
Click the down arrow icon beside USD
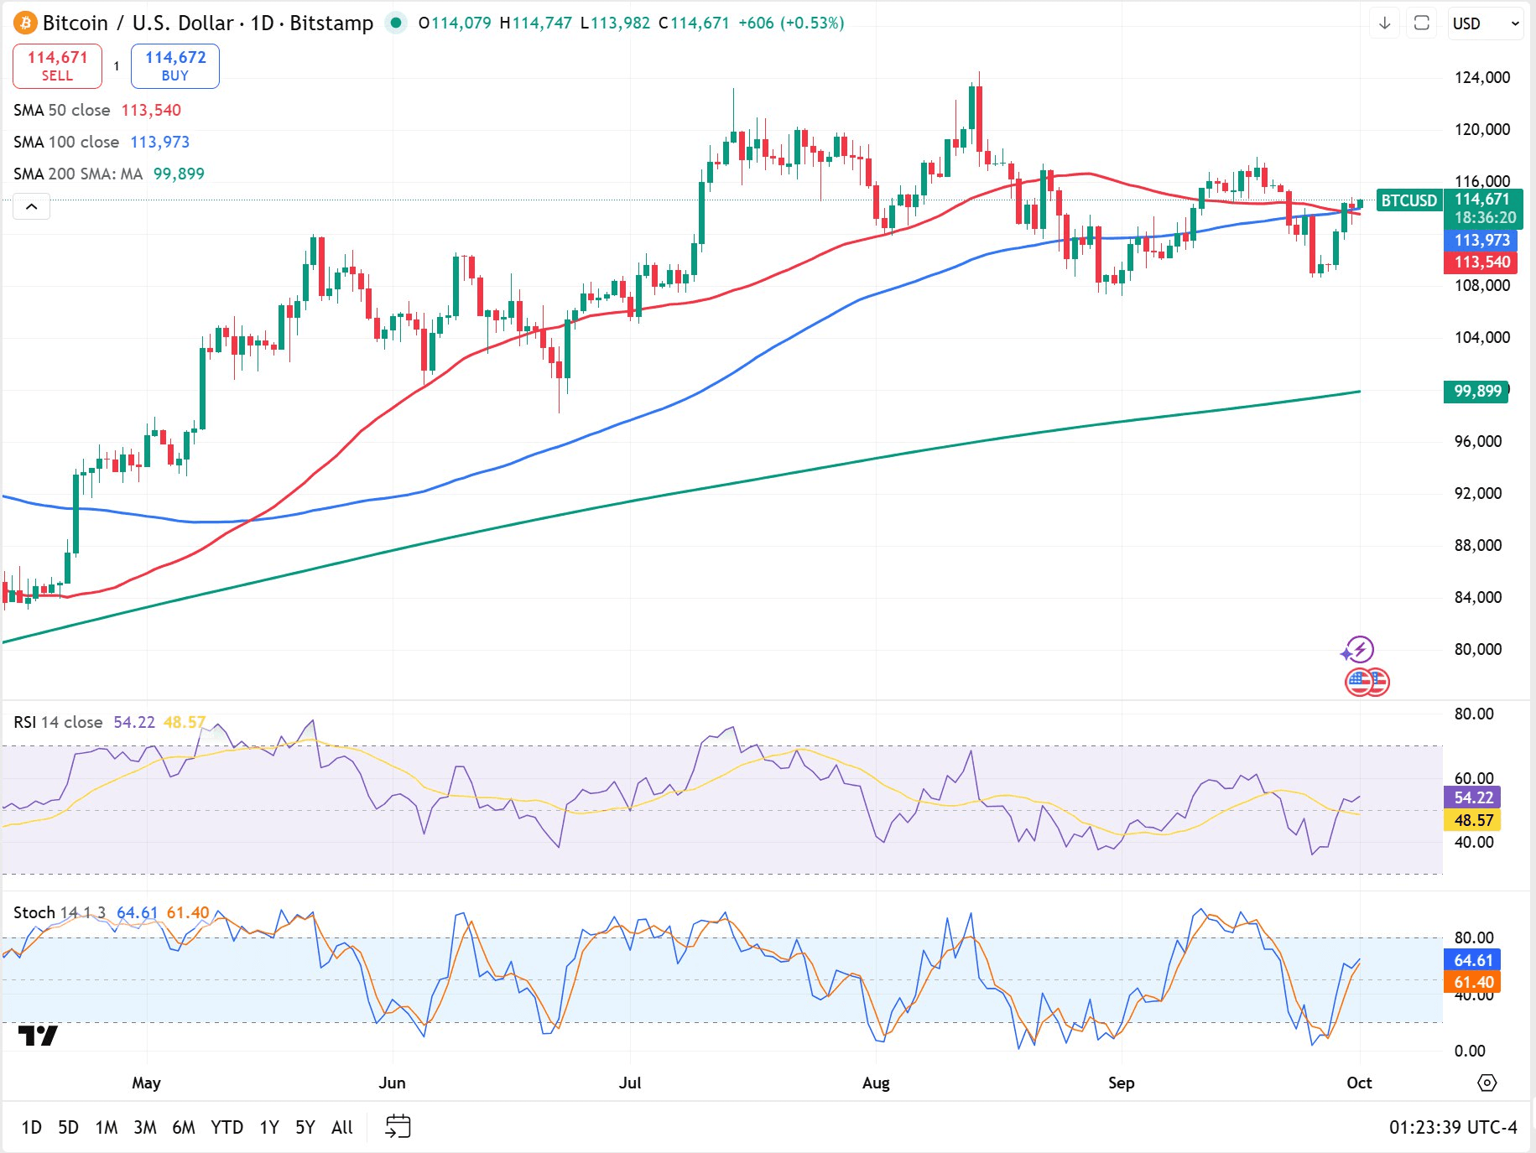1385,23
